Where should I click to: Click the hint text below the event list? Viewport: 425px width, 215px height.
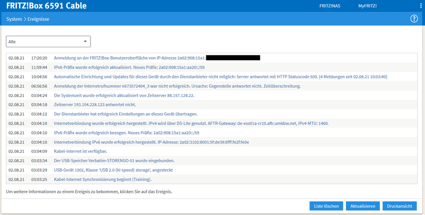(x=89, y=192)
